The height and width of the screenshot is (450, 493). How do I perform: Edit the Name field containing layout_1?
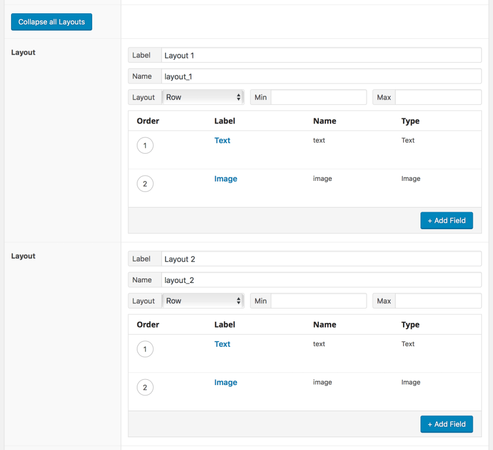click(x=321, y=77)
